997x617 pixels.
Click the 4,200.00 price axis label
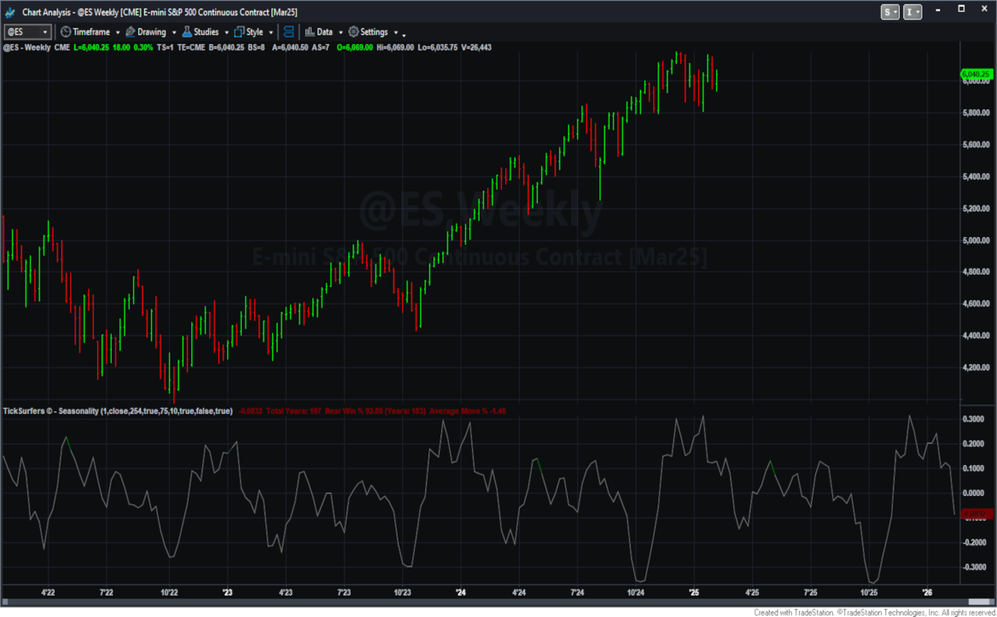[x=976, y=368]
